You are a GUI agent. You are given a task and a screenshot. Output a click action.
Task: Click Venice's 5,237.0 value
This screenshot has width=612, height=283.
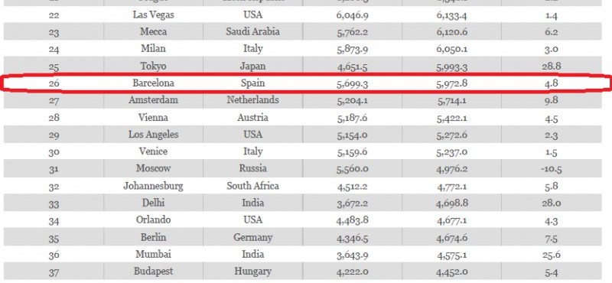tap(451, 151)
